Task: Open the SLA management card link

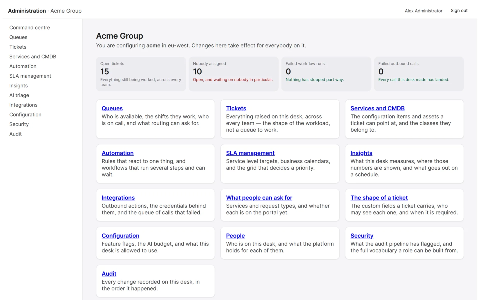Action: (250, 153)
